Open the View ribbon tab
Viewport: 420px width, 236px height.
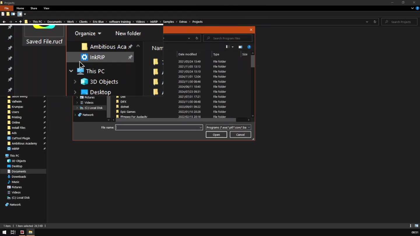point(46,8)
